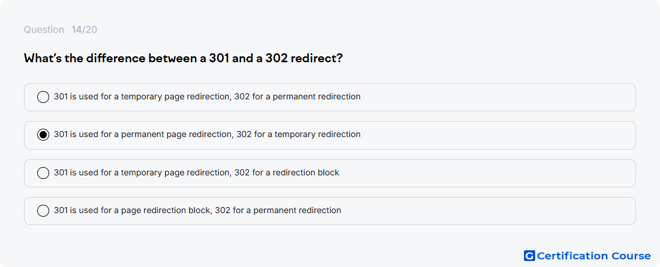Select radio for '301 page redirection block' answer
The height and width of the screenshot is (267, 660).
[x=43, y=211]
